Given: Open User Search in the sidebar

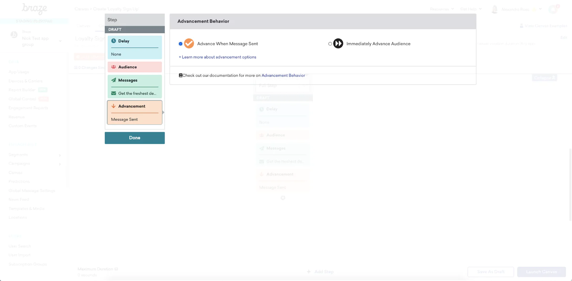Looking at the screenshot, I should [x=20, y=246].
